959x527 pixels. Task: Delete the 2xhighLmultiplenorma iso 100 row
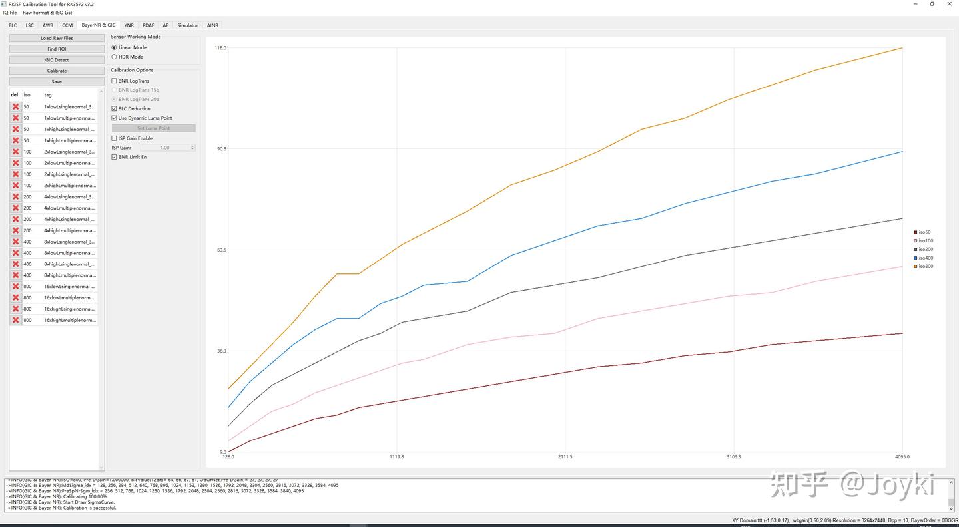tap(15, 185)
